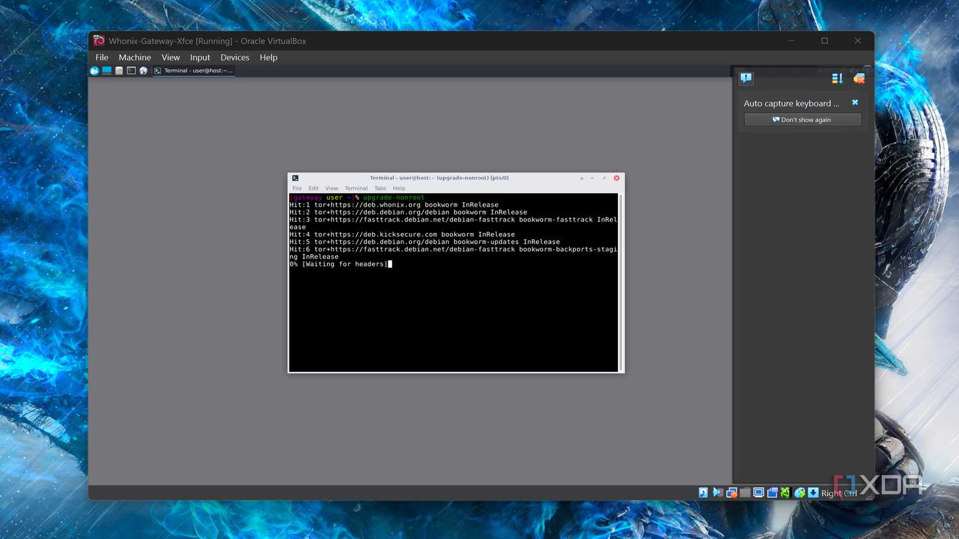Image resolution: width=959 pixels, height=539 pixels.
Task: Select the Terminal taskbar entry in the panel
Action: (195, 70)
